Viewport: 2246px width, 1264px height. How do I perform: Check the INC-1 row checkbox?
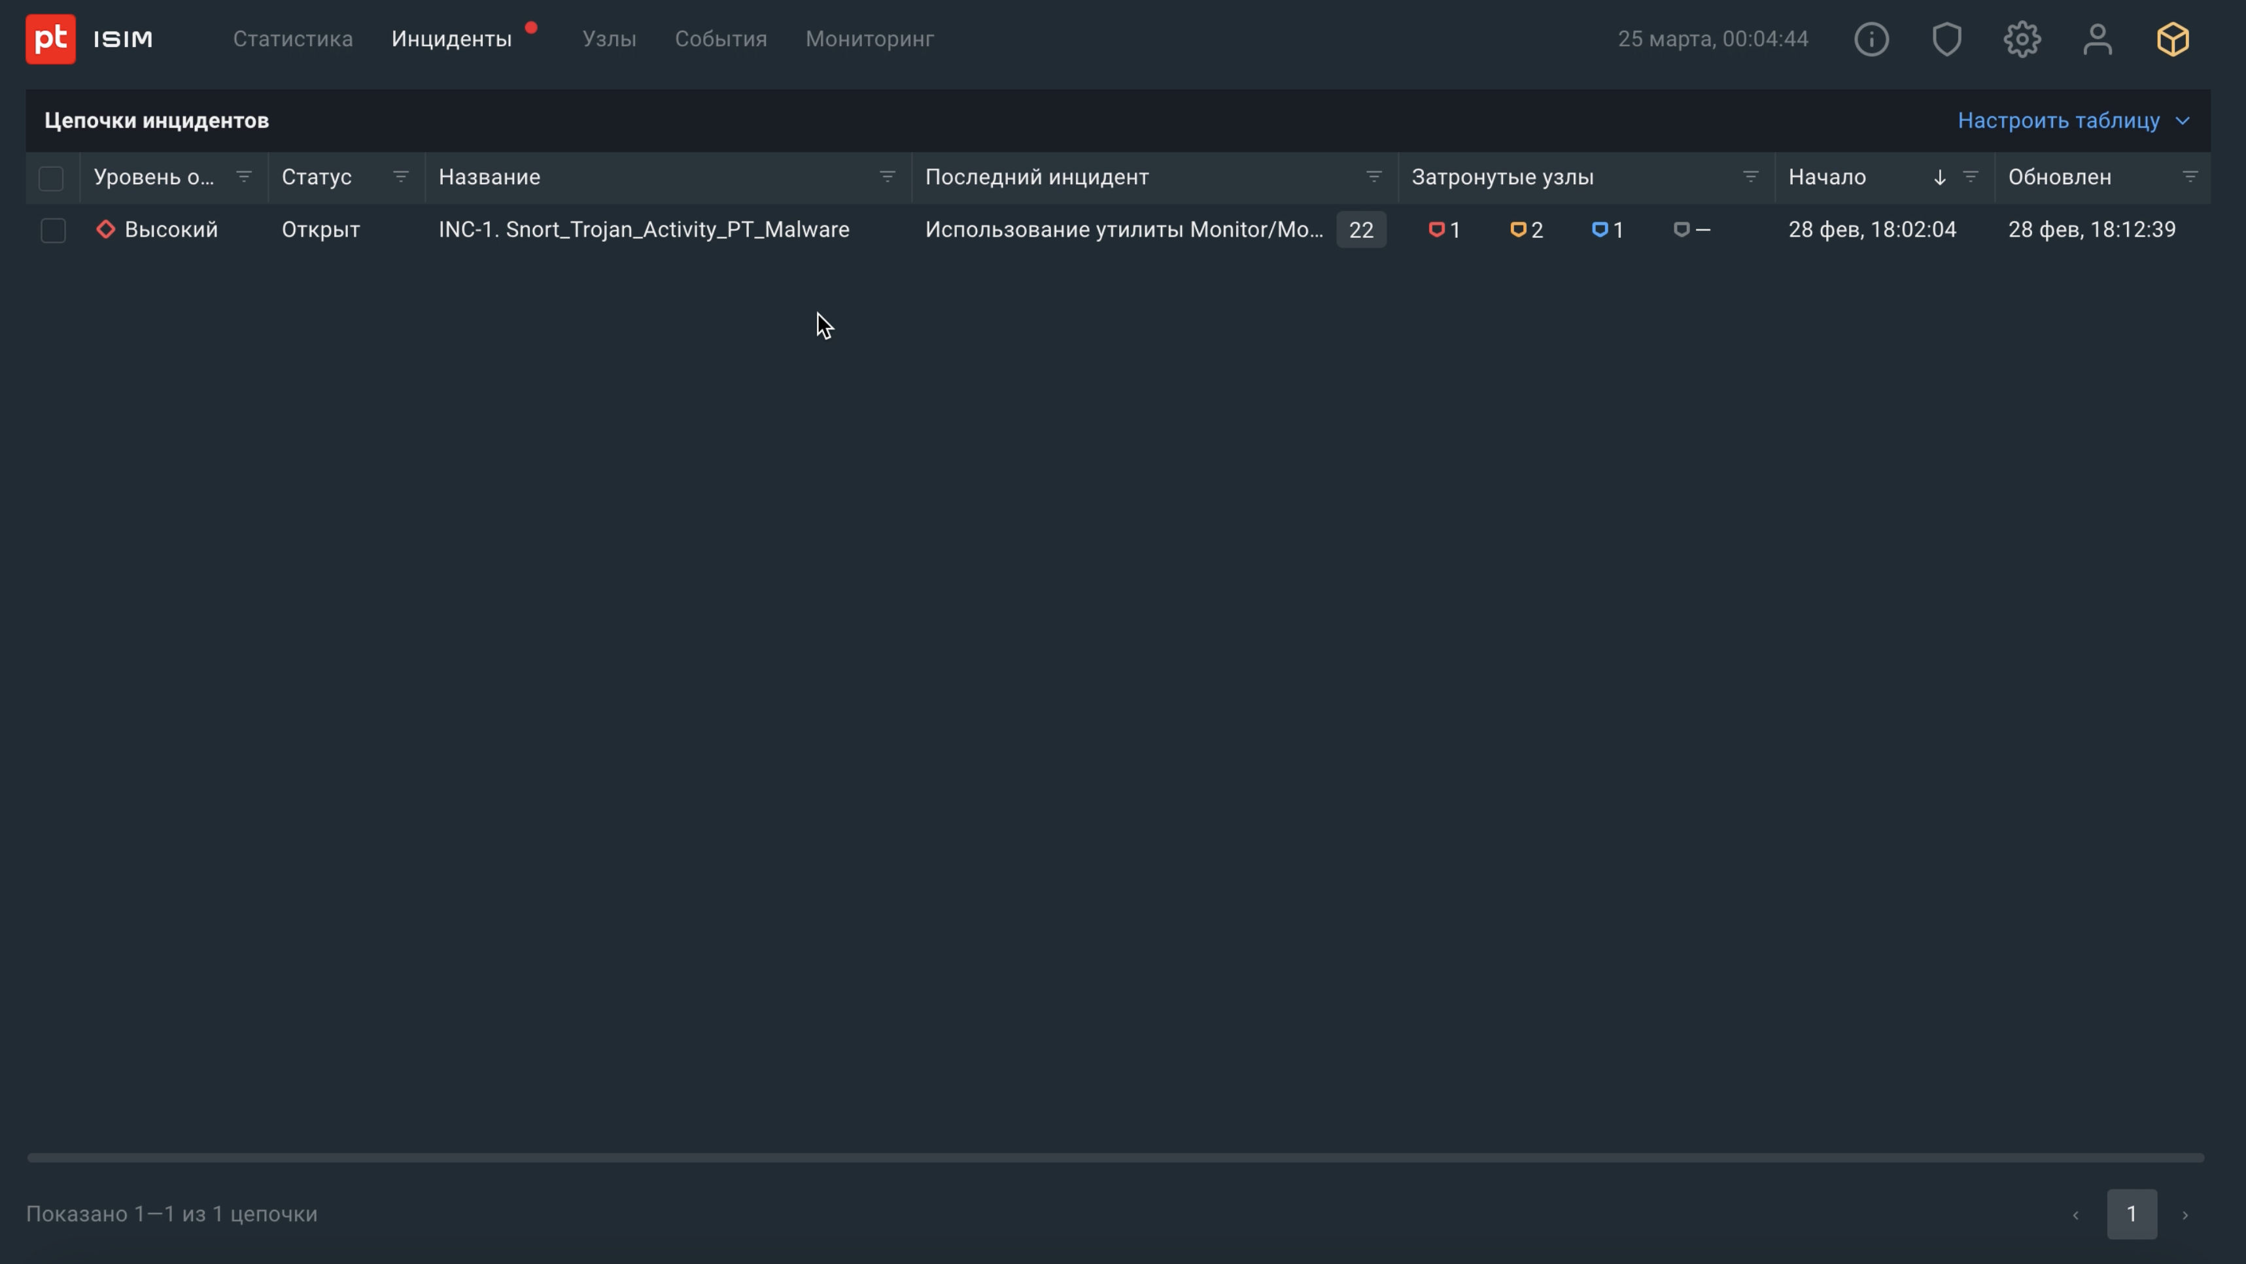53,230
